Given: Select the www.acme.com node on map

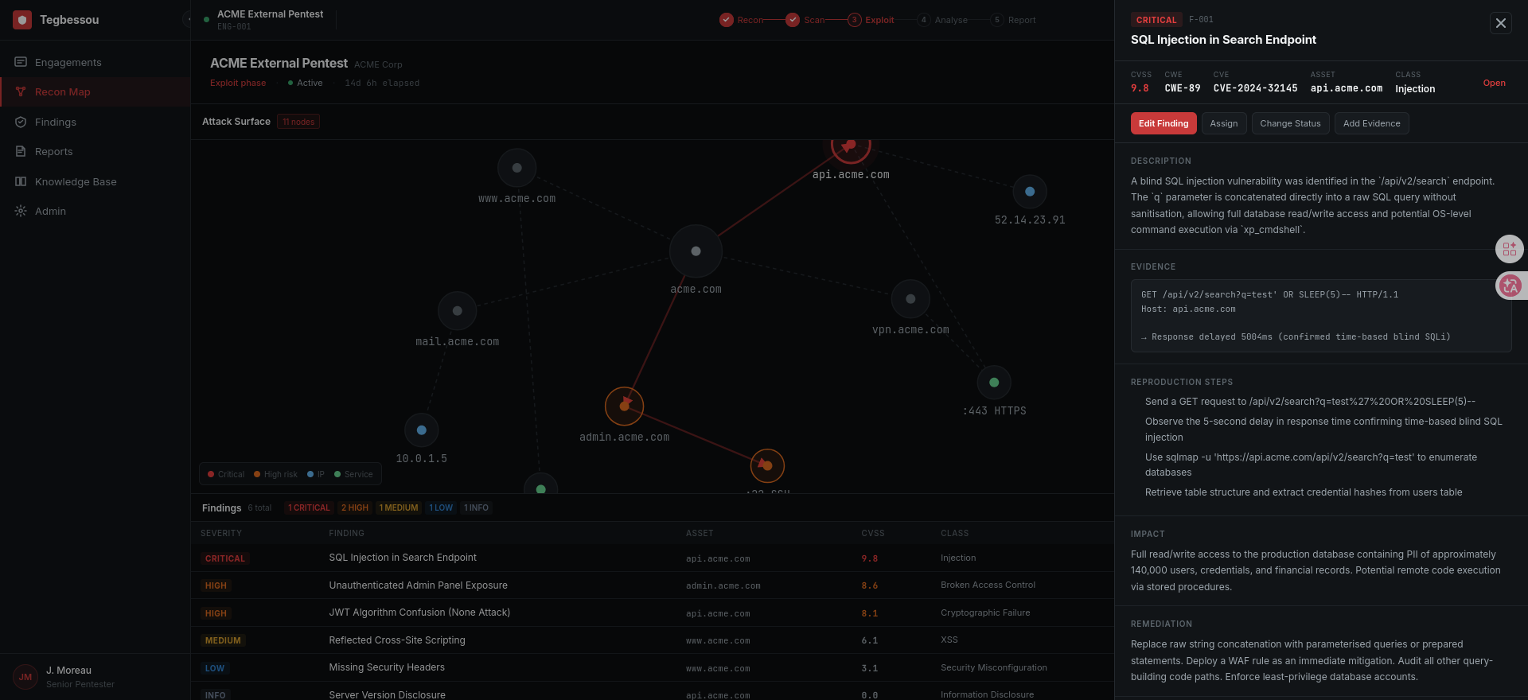Looking at the screenshot, I should click(x=517, y=168).
